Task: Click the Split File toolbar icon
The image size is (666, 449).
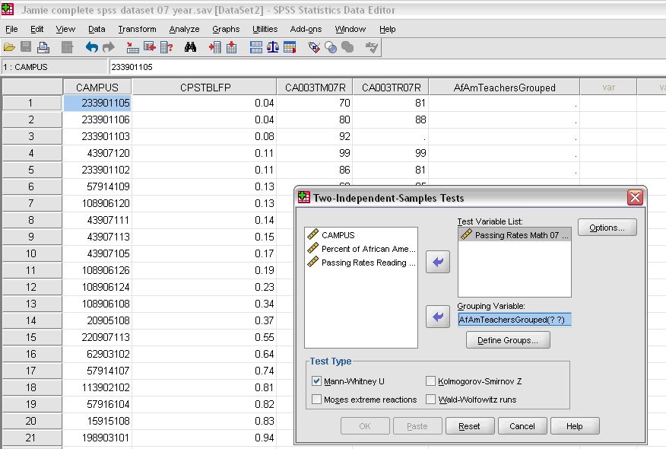Action: (x=256, y=47)
